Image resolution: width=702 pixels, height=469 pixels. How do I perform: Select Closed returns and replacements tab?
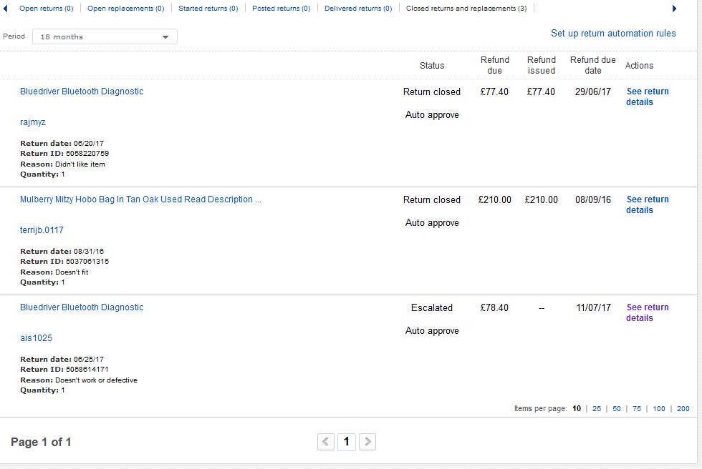click(466, 9)
